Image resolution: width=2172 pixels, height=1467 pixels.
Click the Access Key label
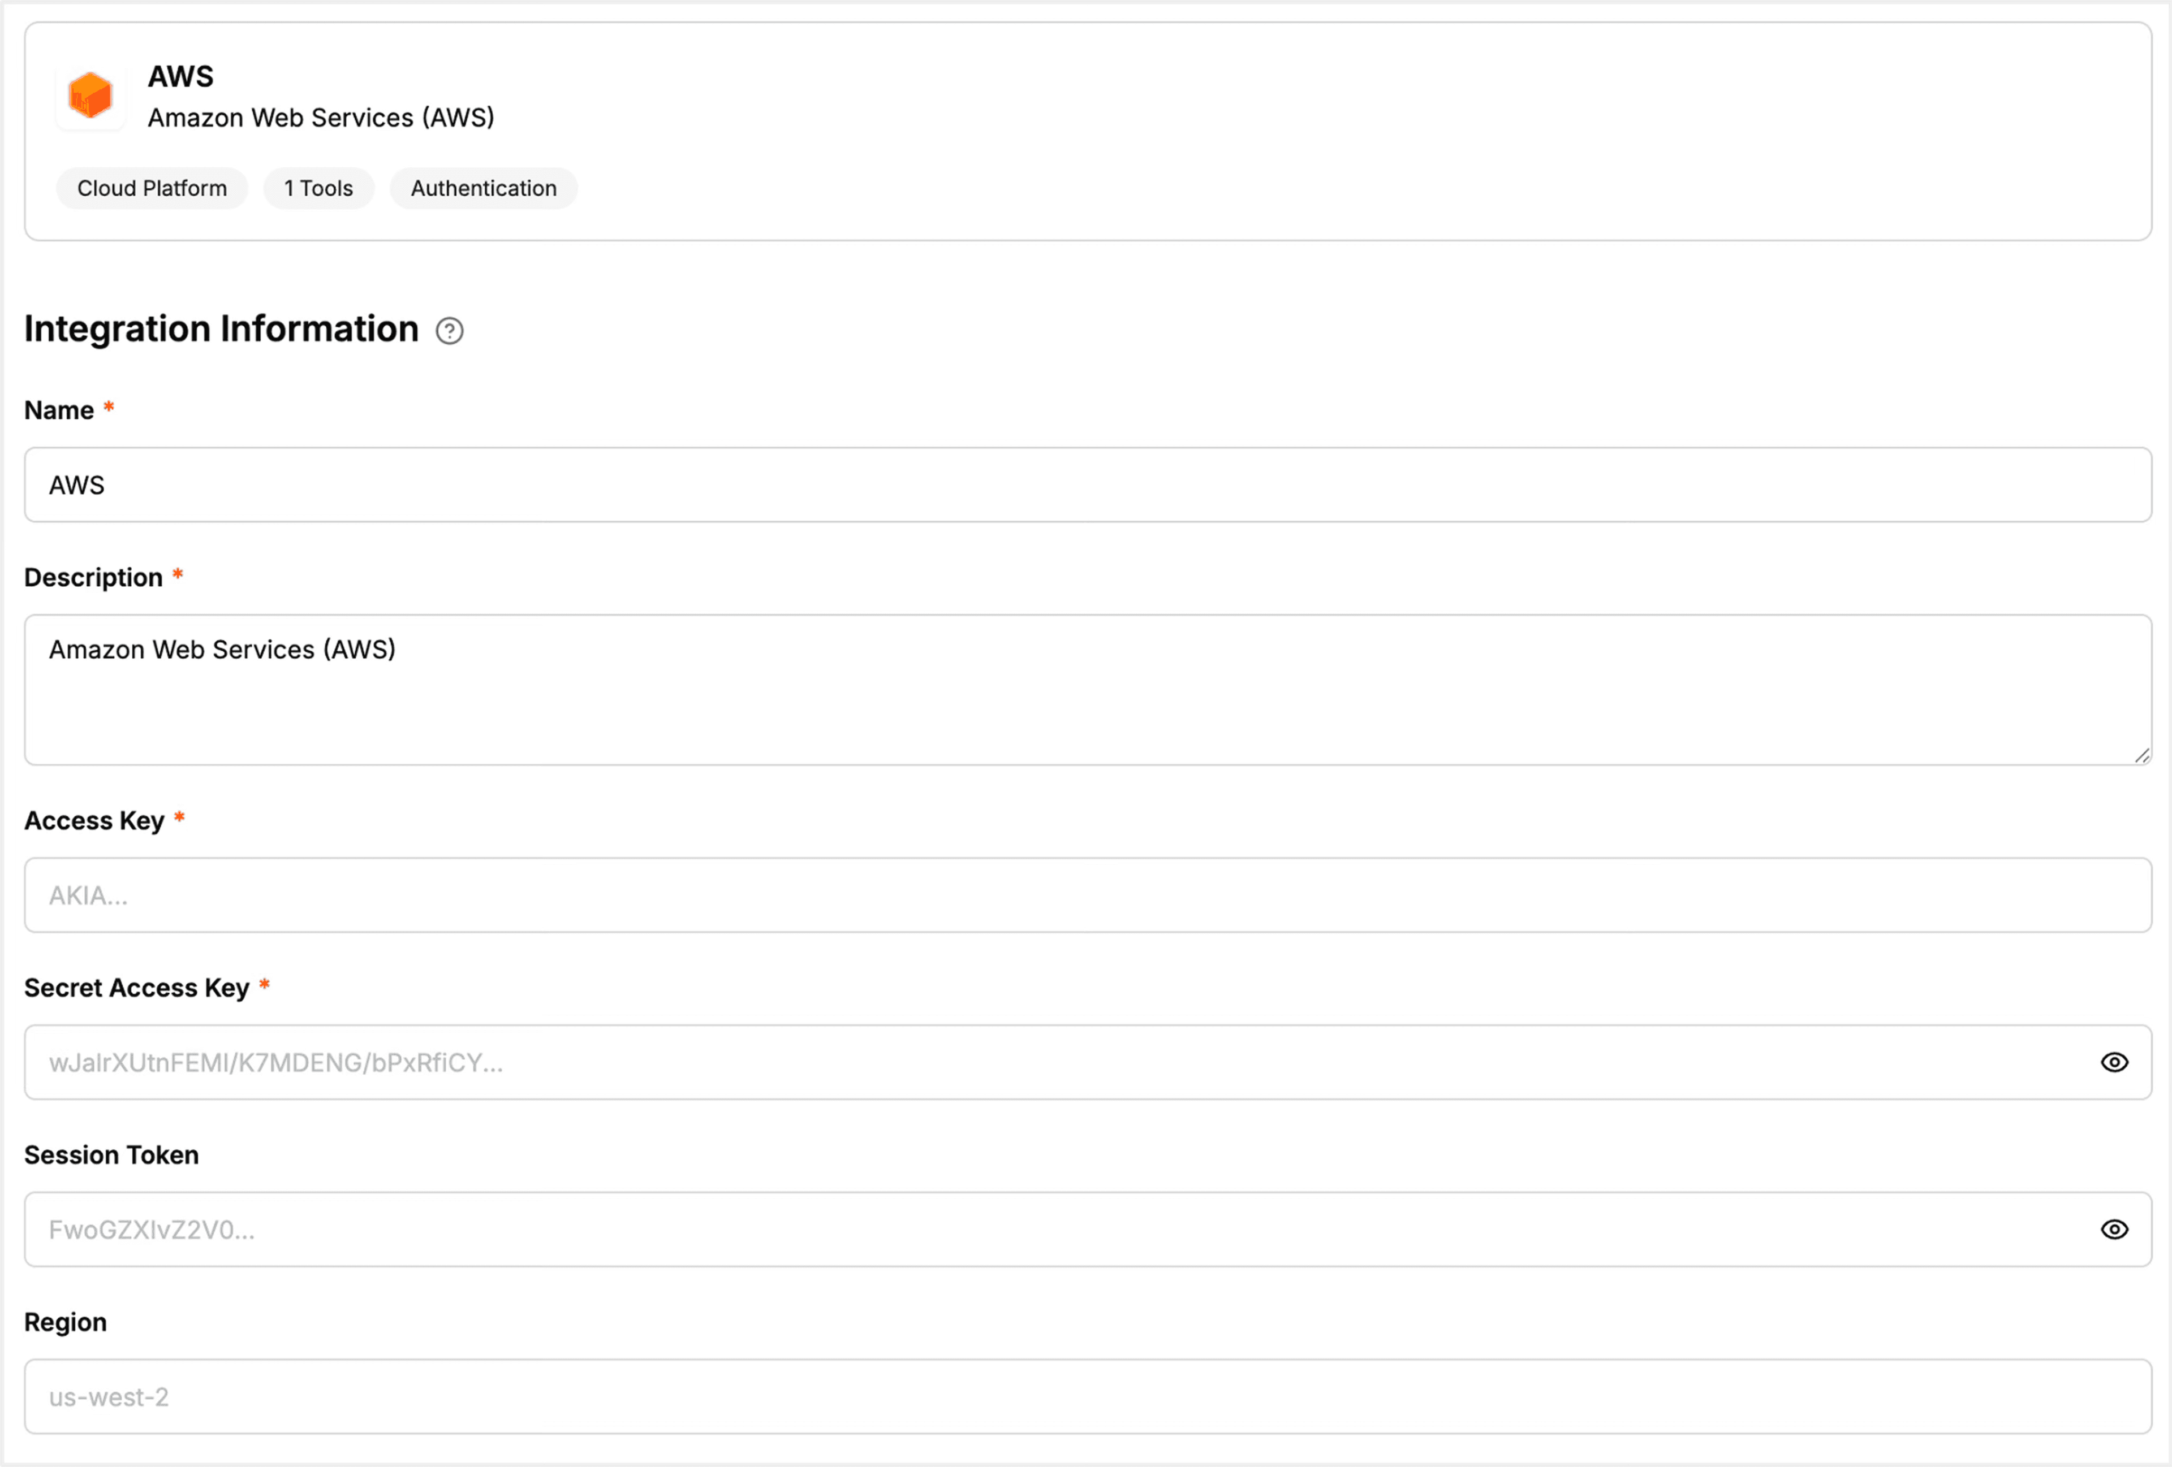93,820
